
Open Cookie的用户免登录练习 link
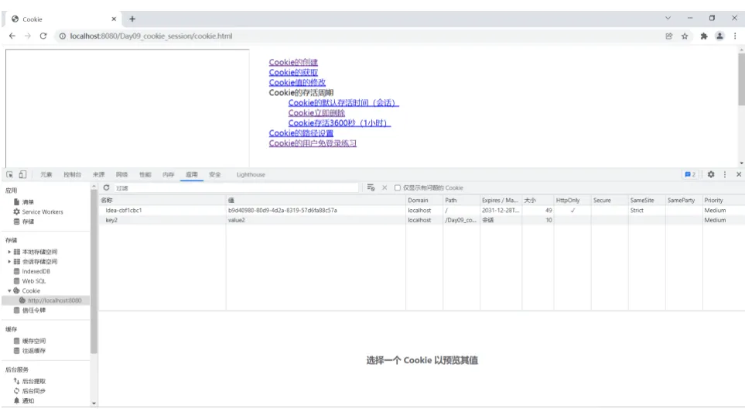pos(313,143)
